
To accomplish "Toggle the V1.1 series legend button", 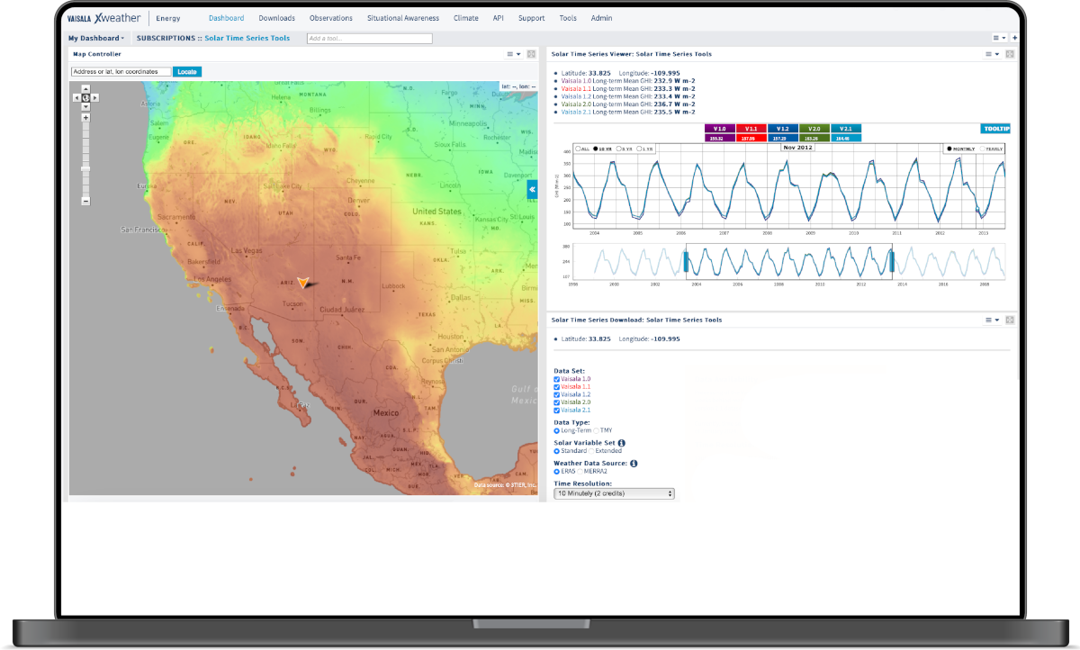I will (x=751, y=129).
